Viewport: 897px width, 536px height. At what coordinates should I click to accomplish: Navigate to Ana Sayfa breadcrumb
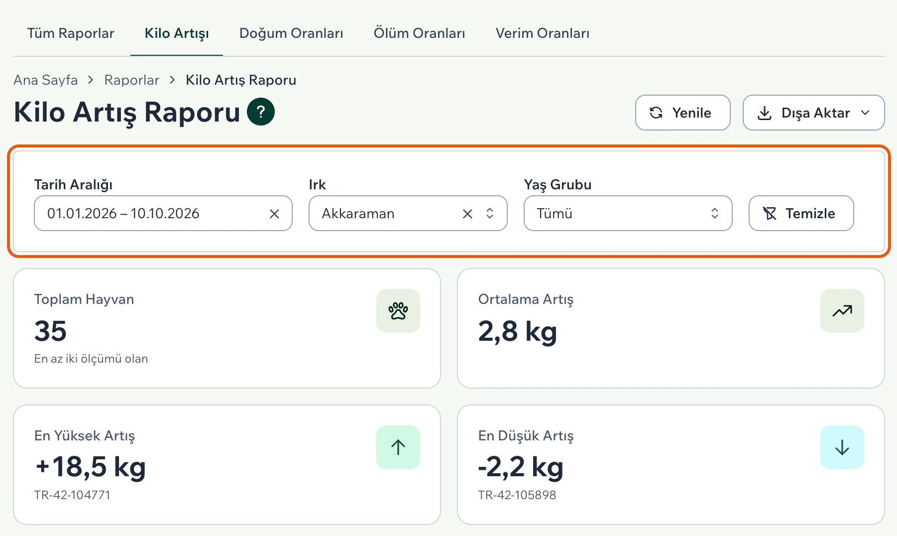[46, 80]
